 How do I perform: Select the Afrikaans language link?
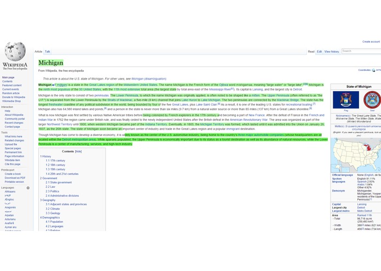[10, 192]
